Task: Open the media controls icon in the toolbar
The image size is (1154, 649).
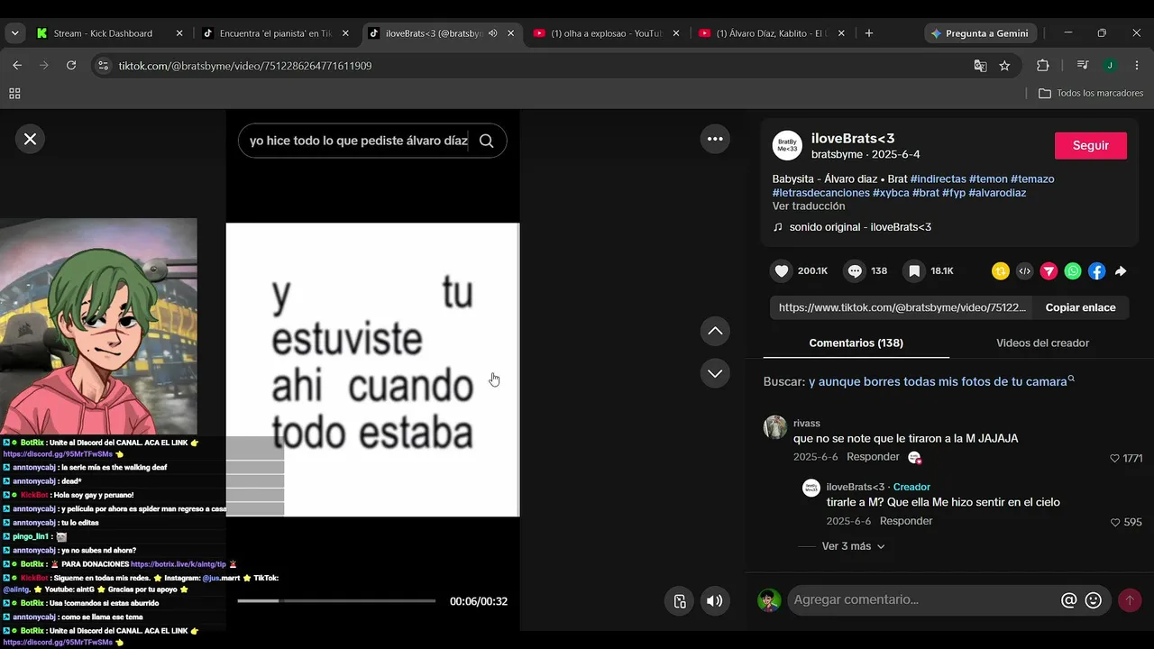Action: (x=1084, y=66)
